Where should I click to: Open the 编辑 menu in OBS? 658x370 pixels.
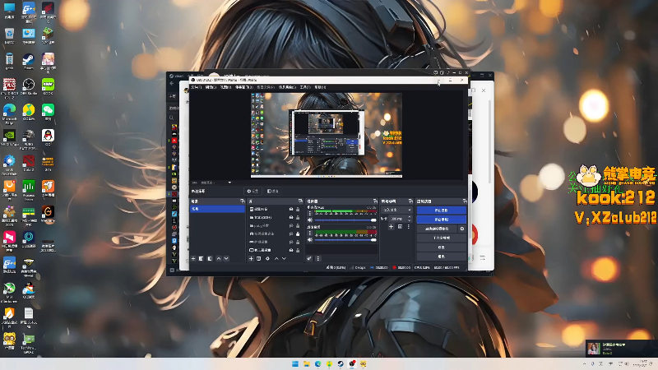[x=211, y=87]
